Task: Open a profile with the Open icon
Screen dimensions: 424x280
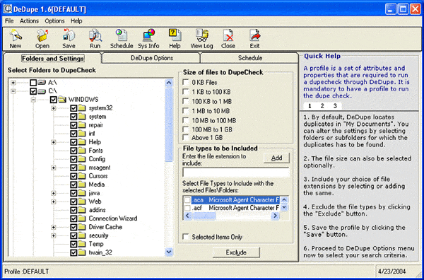Action: click(x=42, y=35)
